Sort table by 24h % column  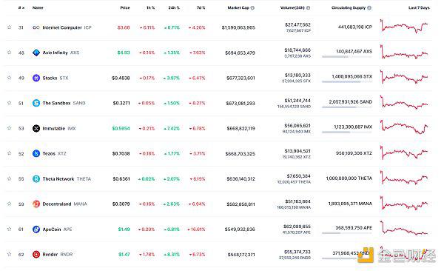pyautogui.click(x=174, y=8)
